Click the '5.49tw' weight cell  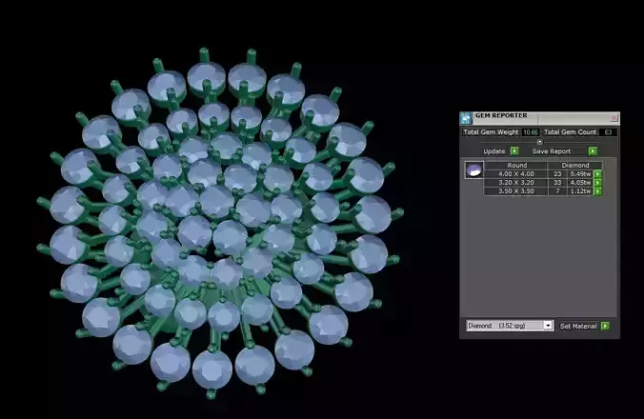click(580, 174)
